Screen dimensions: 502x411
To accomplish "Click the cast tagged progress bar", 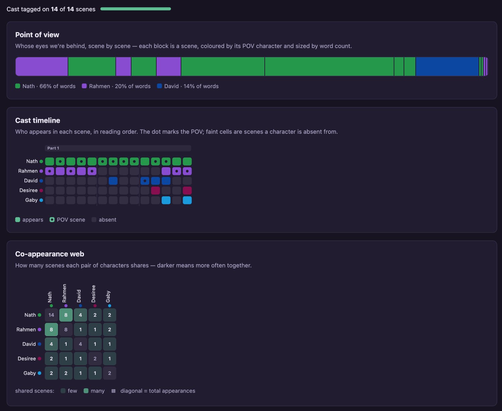I will coord(136,9).
